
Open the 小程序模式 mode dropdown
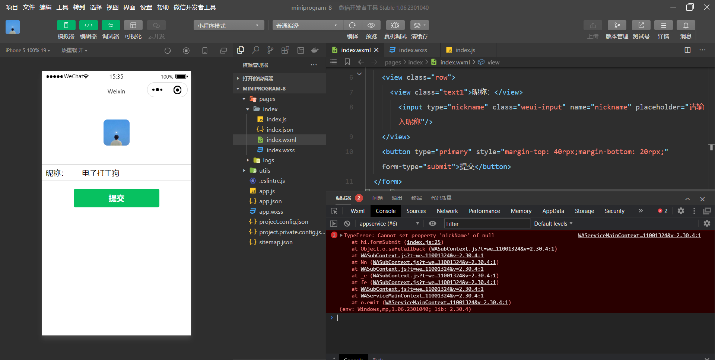coord(229,25)
